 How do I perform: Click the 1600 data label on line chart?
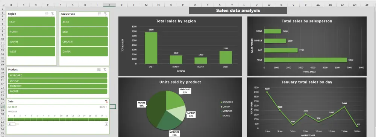[x=306, y=111]
